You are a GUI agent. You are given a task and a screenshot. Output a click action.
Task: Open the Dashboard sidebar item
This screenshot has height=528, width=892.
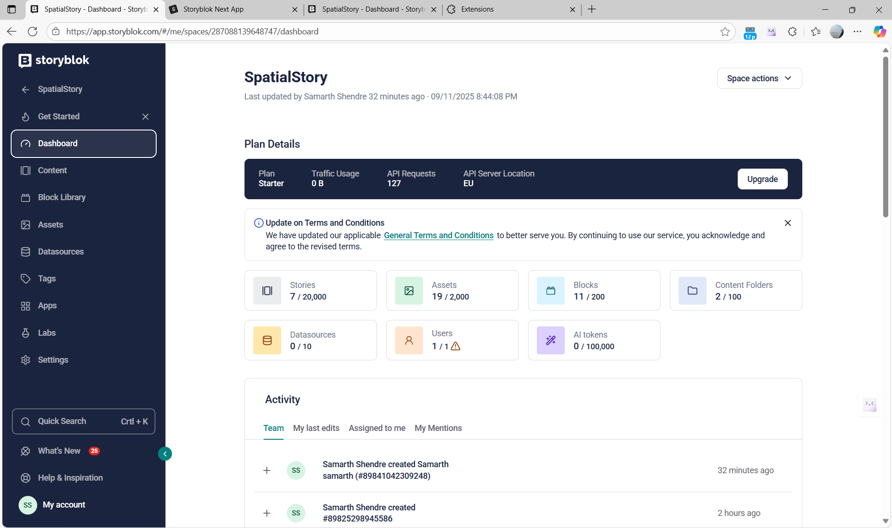tap(84, 143)
